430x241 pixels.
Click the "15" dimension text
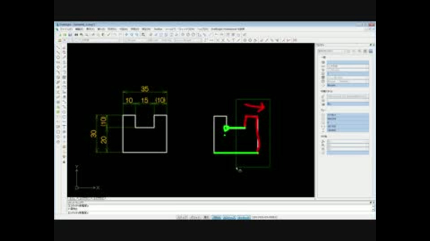(x=145, y=100)
